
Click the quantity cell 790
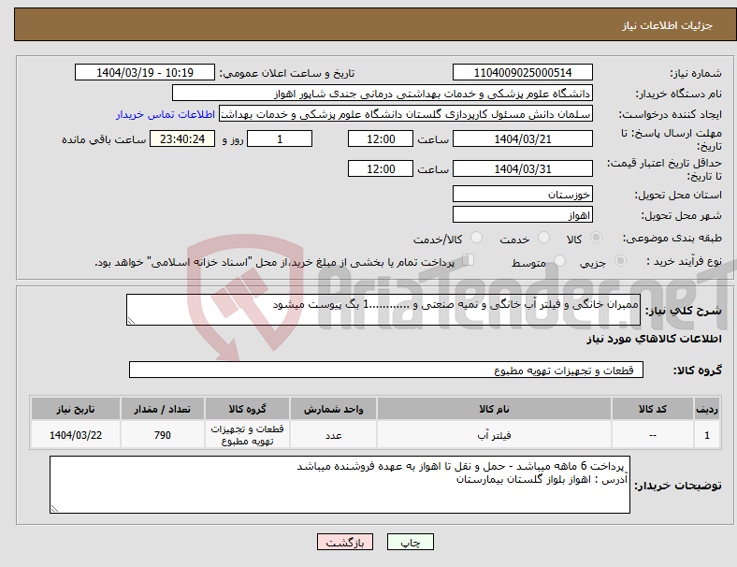click(163, 435)
